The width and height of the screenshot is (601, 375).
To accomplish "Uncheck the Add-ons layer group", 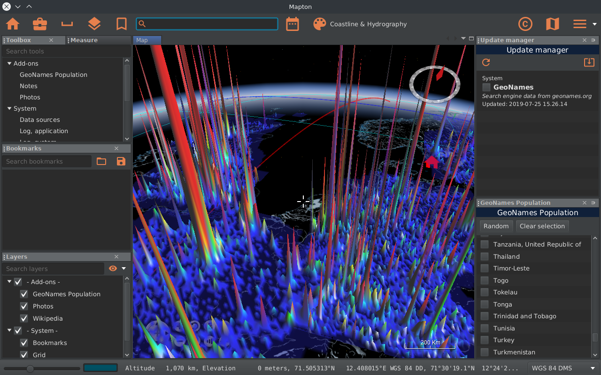I will [x=18, y=282].
